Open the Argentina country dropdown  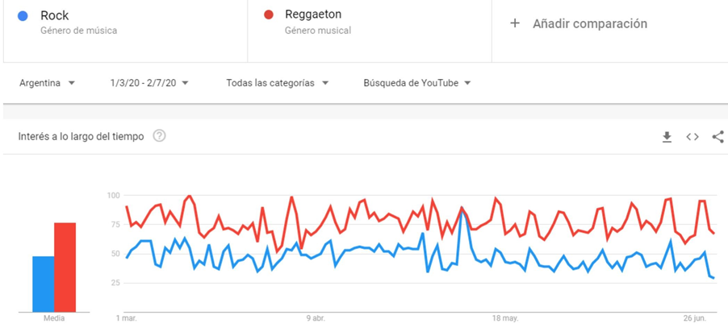(48, 83)
